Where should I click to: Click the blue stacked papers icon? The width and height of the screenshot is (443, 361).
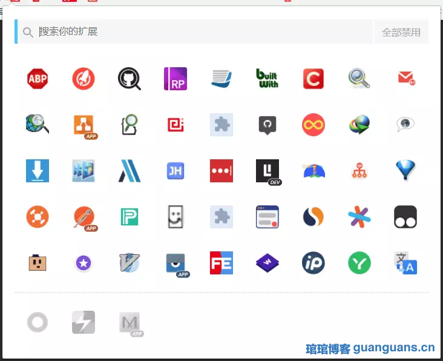[x=221, y=79]
